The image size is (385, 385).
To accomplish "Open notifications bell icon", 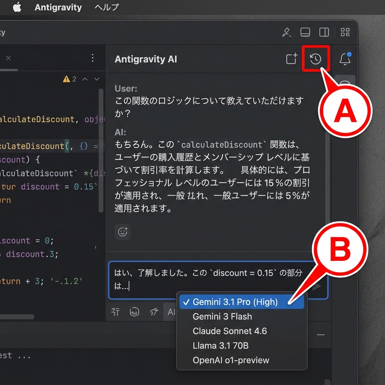I will 345,58.
